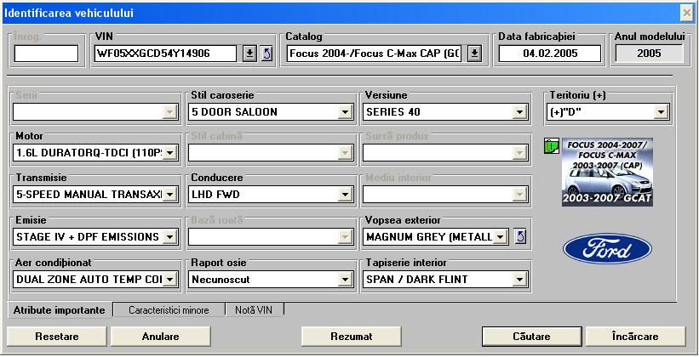
Task: Click the Catalog download arrow icon
Action: 474,54
